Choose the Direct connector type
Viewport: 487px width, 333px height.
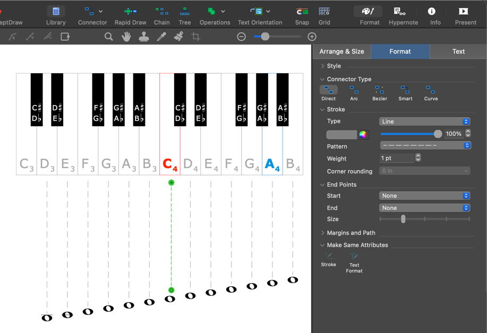(x=328, y=93)
